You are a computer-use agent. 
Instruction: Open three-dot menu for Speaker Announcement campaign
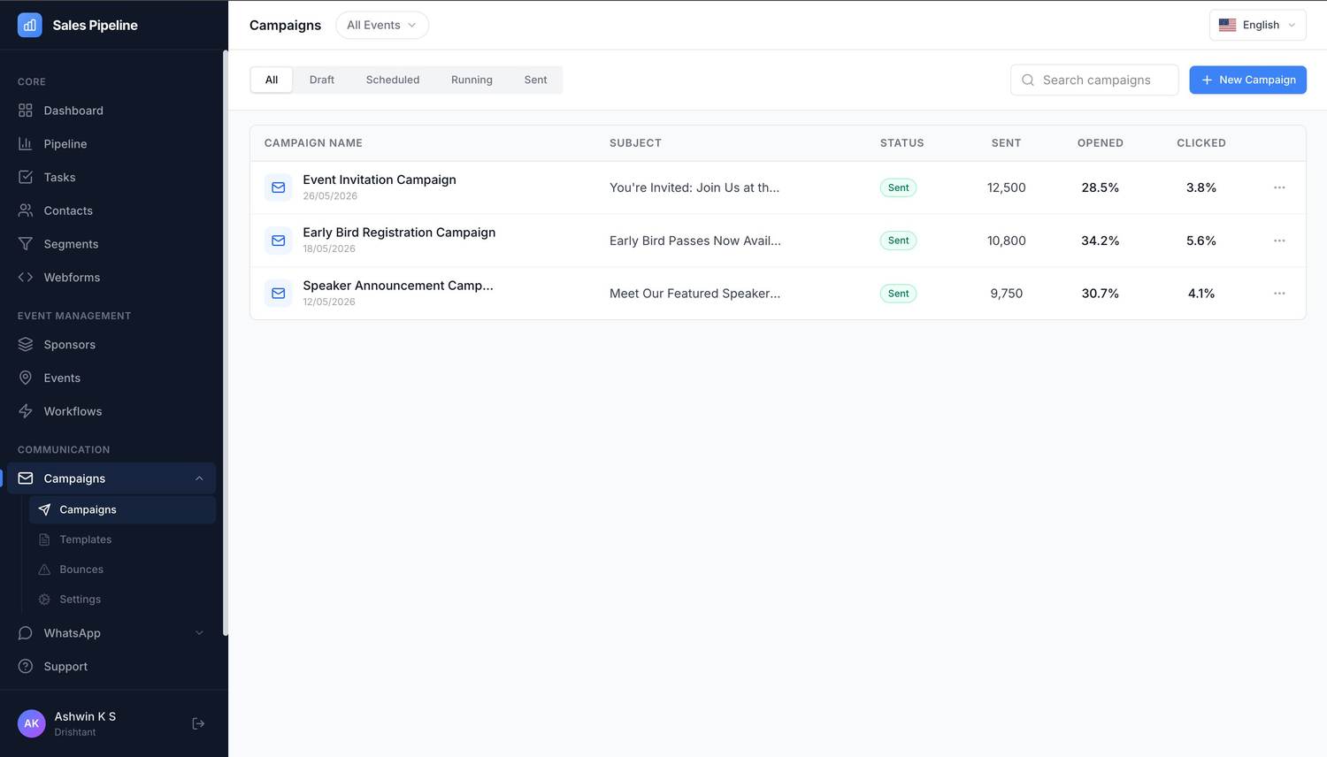[1279, 294]
